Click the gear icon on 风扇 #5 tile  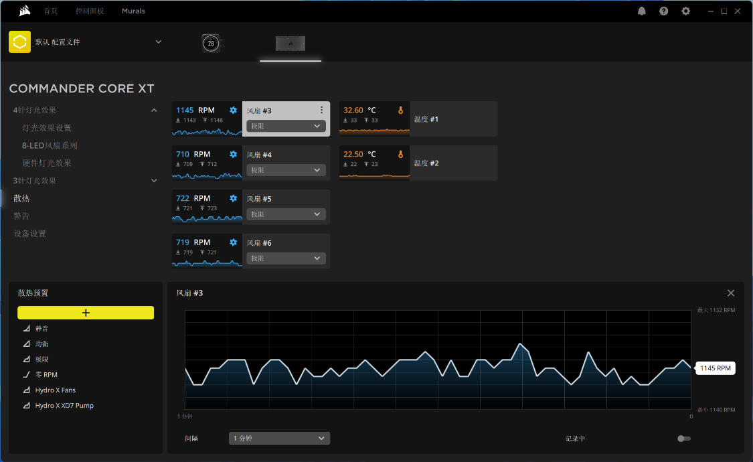click(x=233, y=198)
